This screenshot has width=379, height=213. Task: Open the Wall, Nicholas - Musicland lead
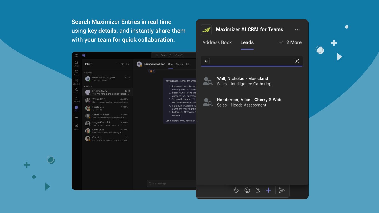pyautogui.click(x=252, y=81)
